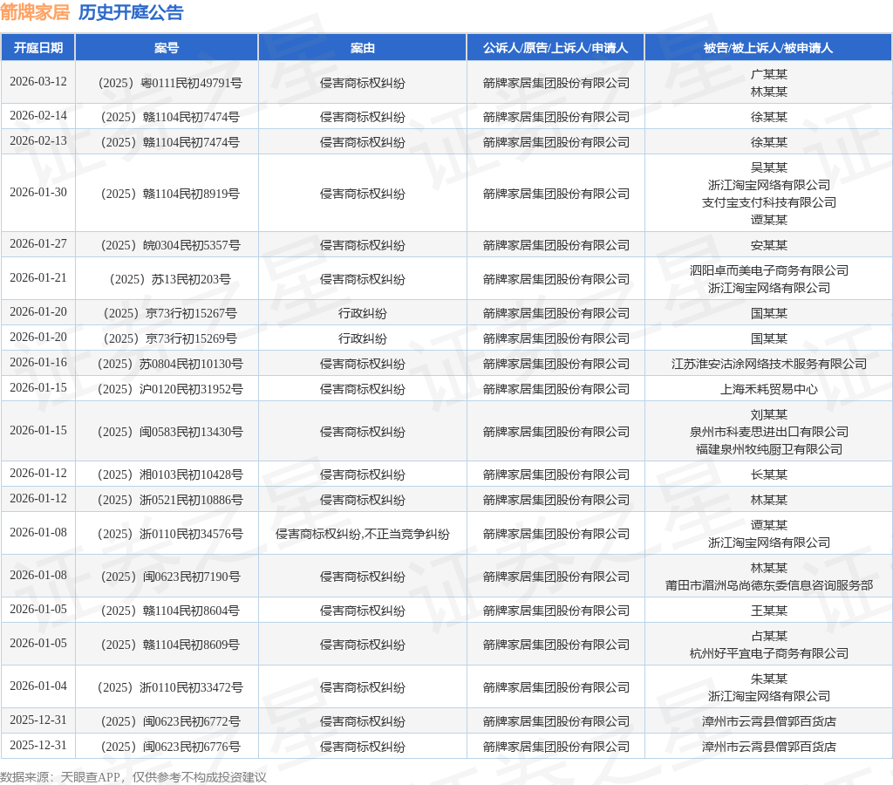Select case number (2025)苏0804民初10130号
Viewport: 893px width, 785px height.
coord(170,364)
